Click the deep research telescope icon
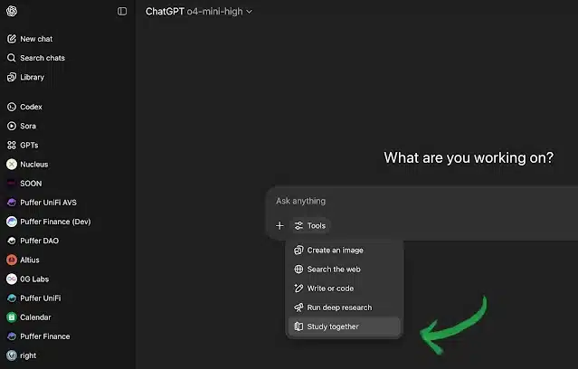578x369 pixels. pyautogui.click(x=298, y=307)
